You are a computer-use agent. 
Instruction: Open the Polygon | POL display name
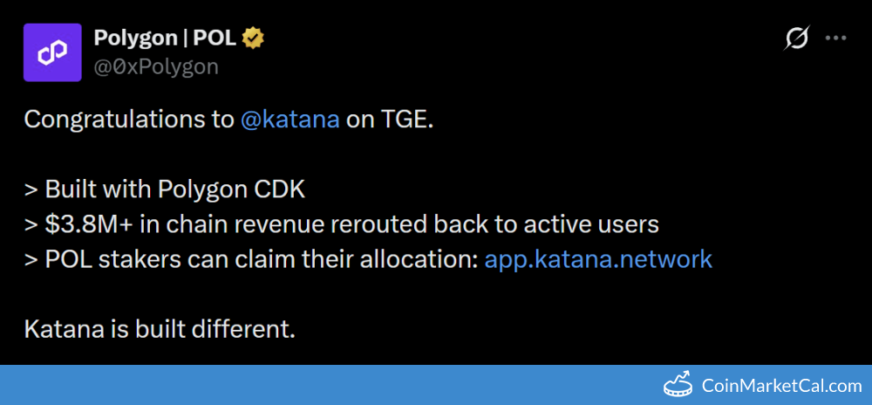(x=166, y=38)
